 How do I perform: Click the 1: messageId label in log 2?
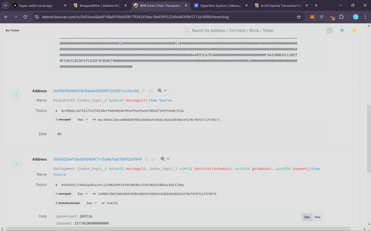click(63, 119)
